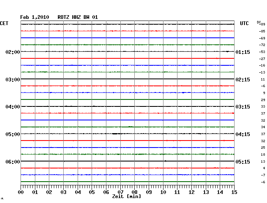Select the "CET" timezone label
Image resolution: width=267 pixels, height=203 pixels.
pyautogui.click(x=4, y=23)
